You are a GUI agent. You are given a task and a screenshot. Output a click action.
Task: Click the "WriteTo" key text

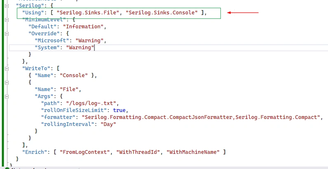(x=36, y=69)
